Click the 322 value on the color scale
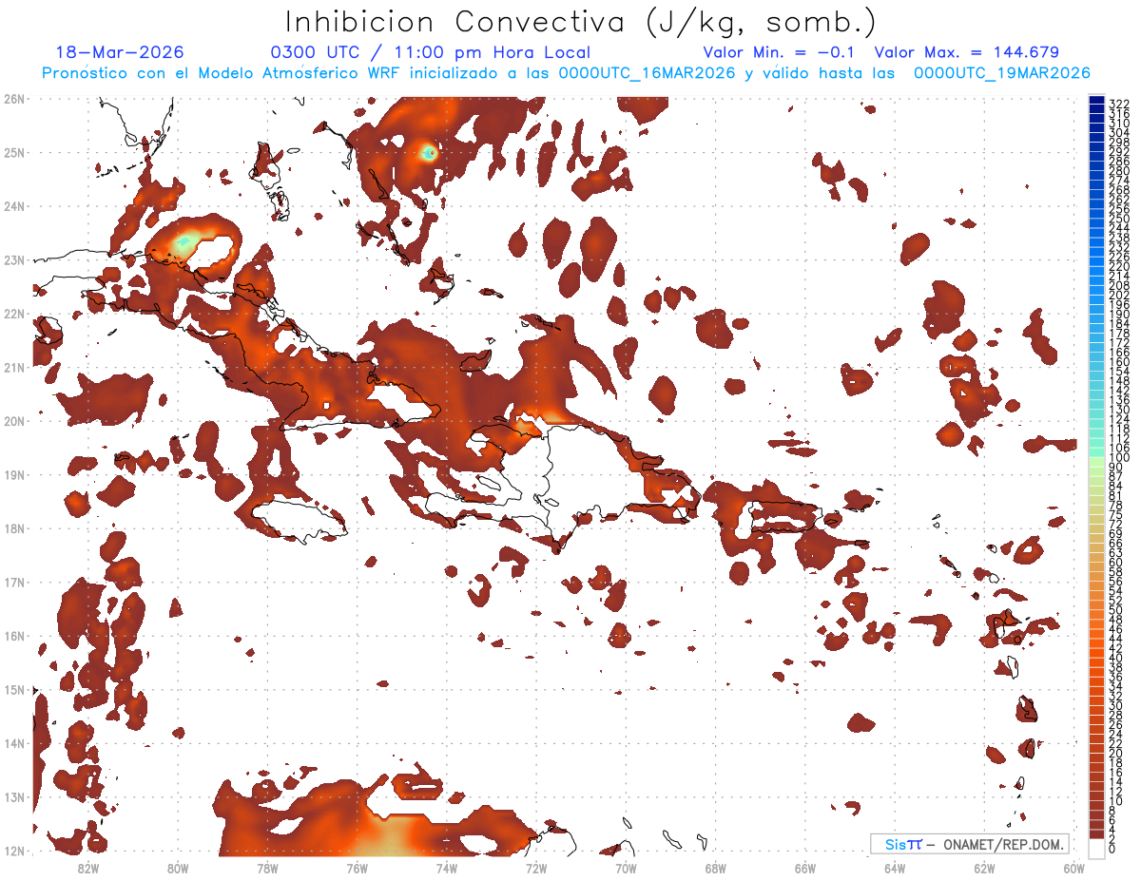Screen dimensions: 1141x881 pos(1119,104)
